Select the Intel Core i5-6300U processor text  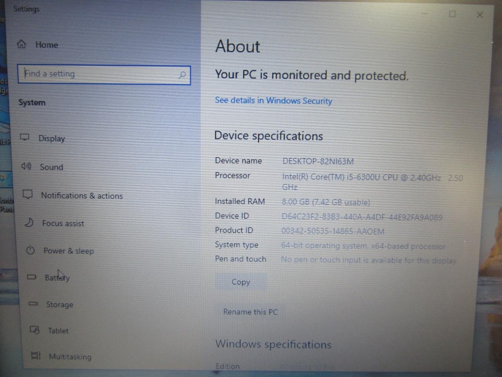coord(373,182)
